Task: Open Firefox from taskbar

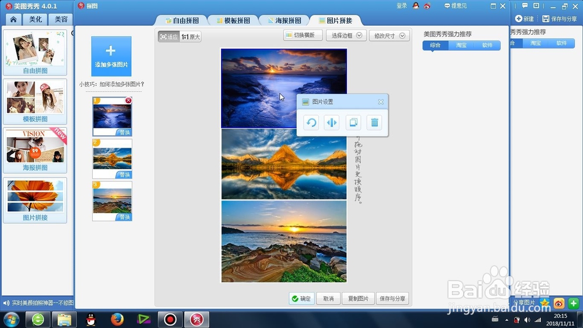Action: pyautogui.click(x=117, y=319)
